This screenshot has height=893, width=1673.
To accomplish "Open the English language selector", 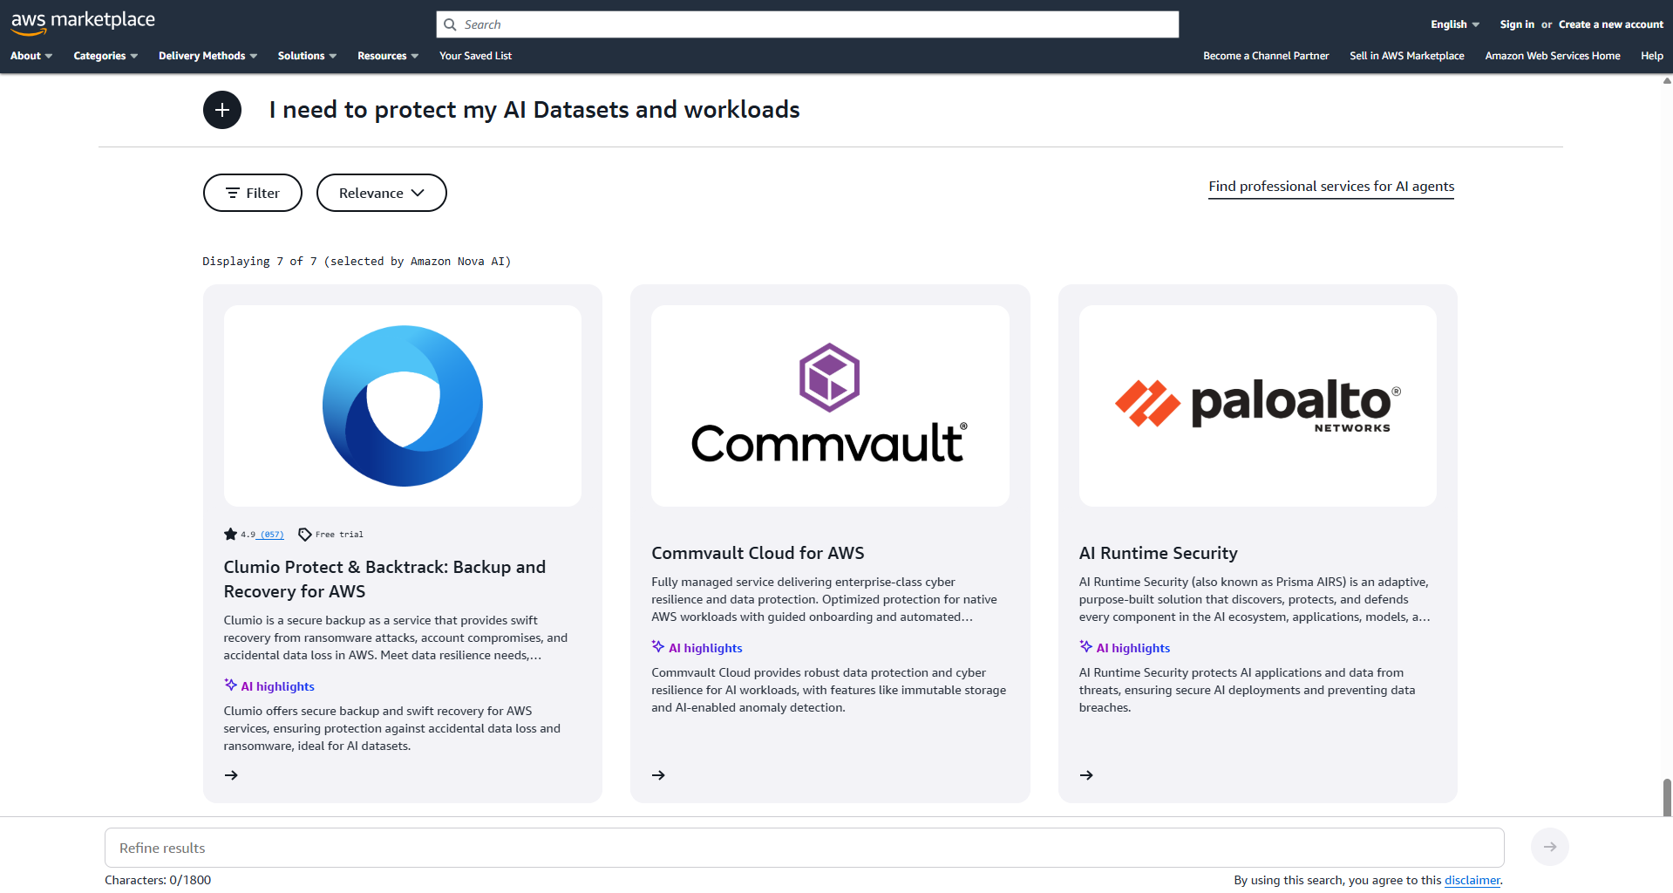I will [1455, 24].
